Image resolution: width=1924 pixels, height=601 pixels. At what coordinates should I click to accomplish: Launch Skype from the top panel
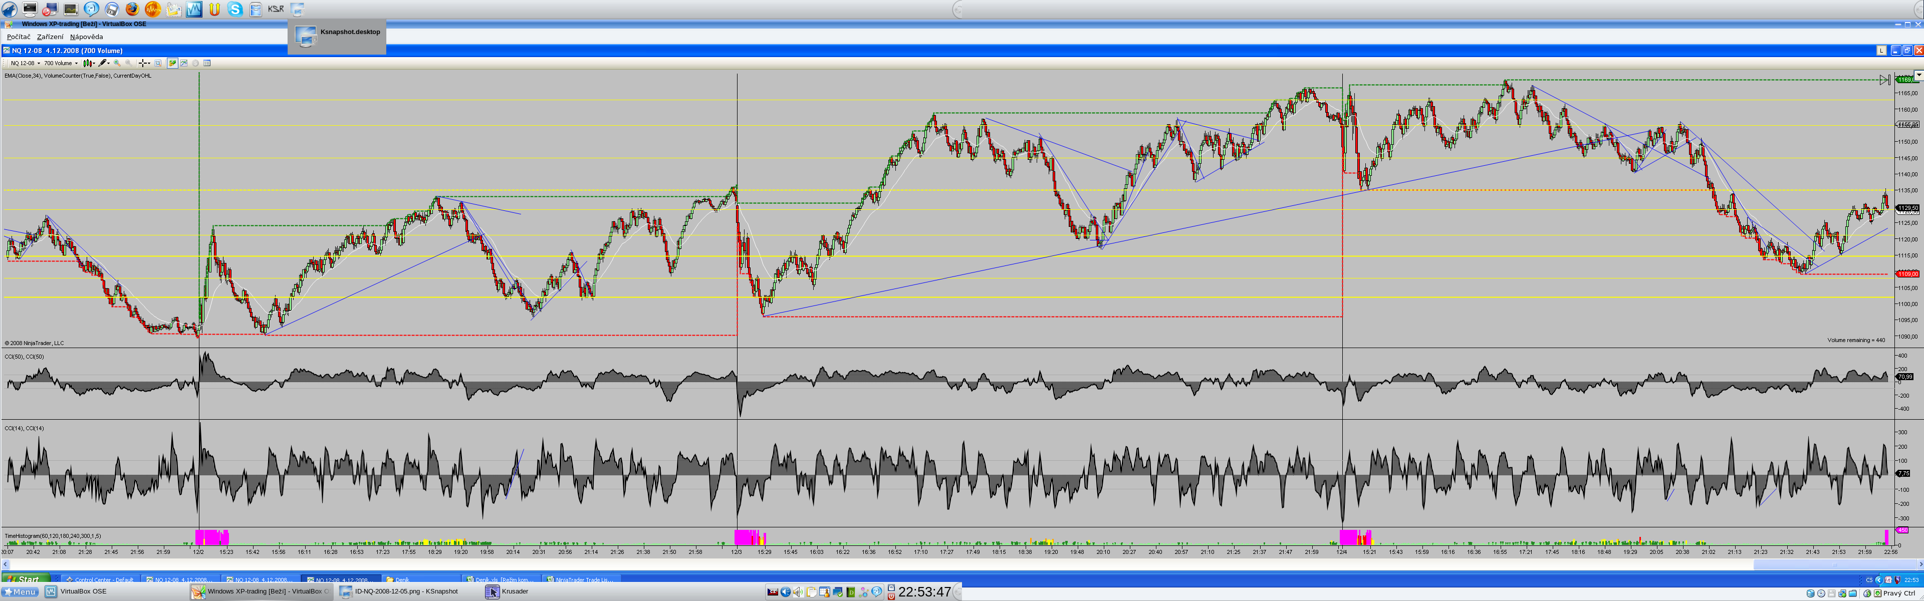(234, 9)
